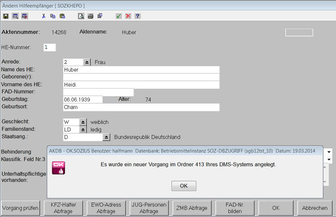
Task: Click into the Geburtsort field
Action: click(141, 107)
